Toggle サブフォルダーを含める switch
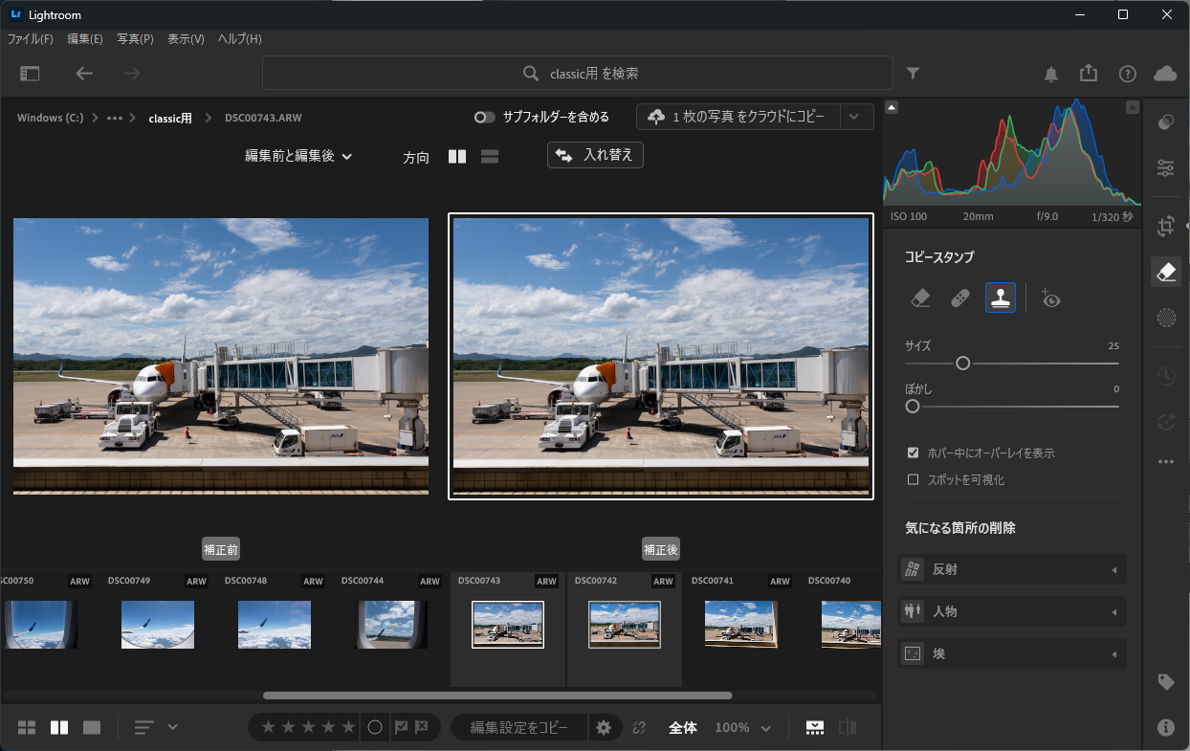 point(485,118)
